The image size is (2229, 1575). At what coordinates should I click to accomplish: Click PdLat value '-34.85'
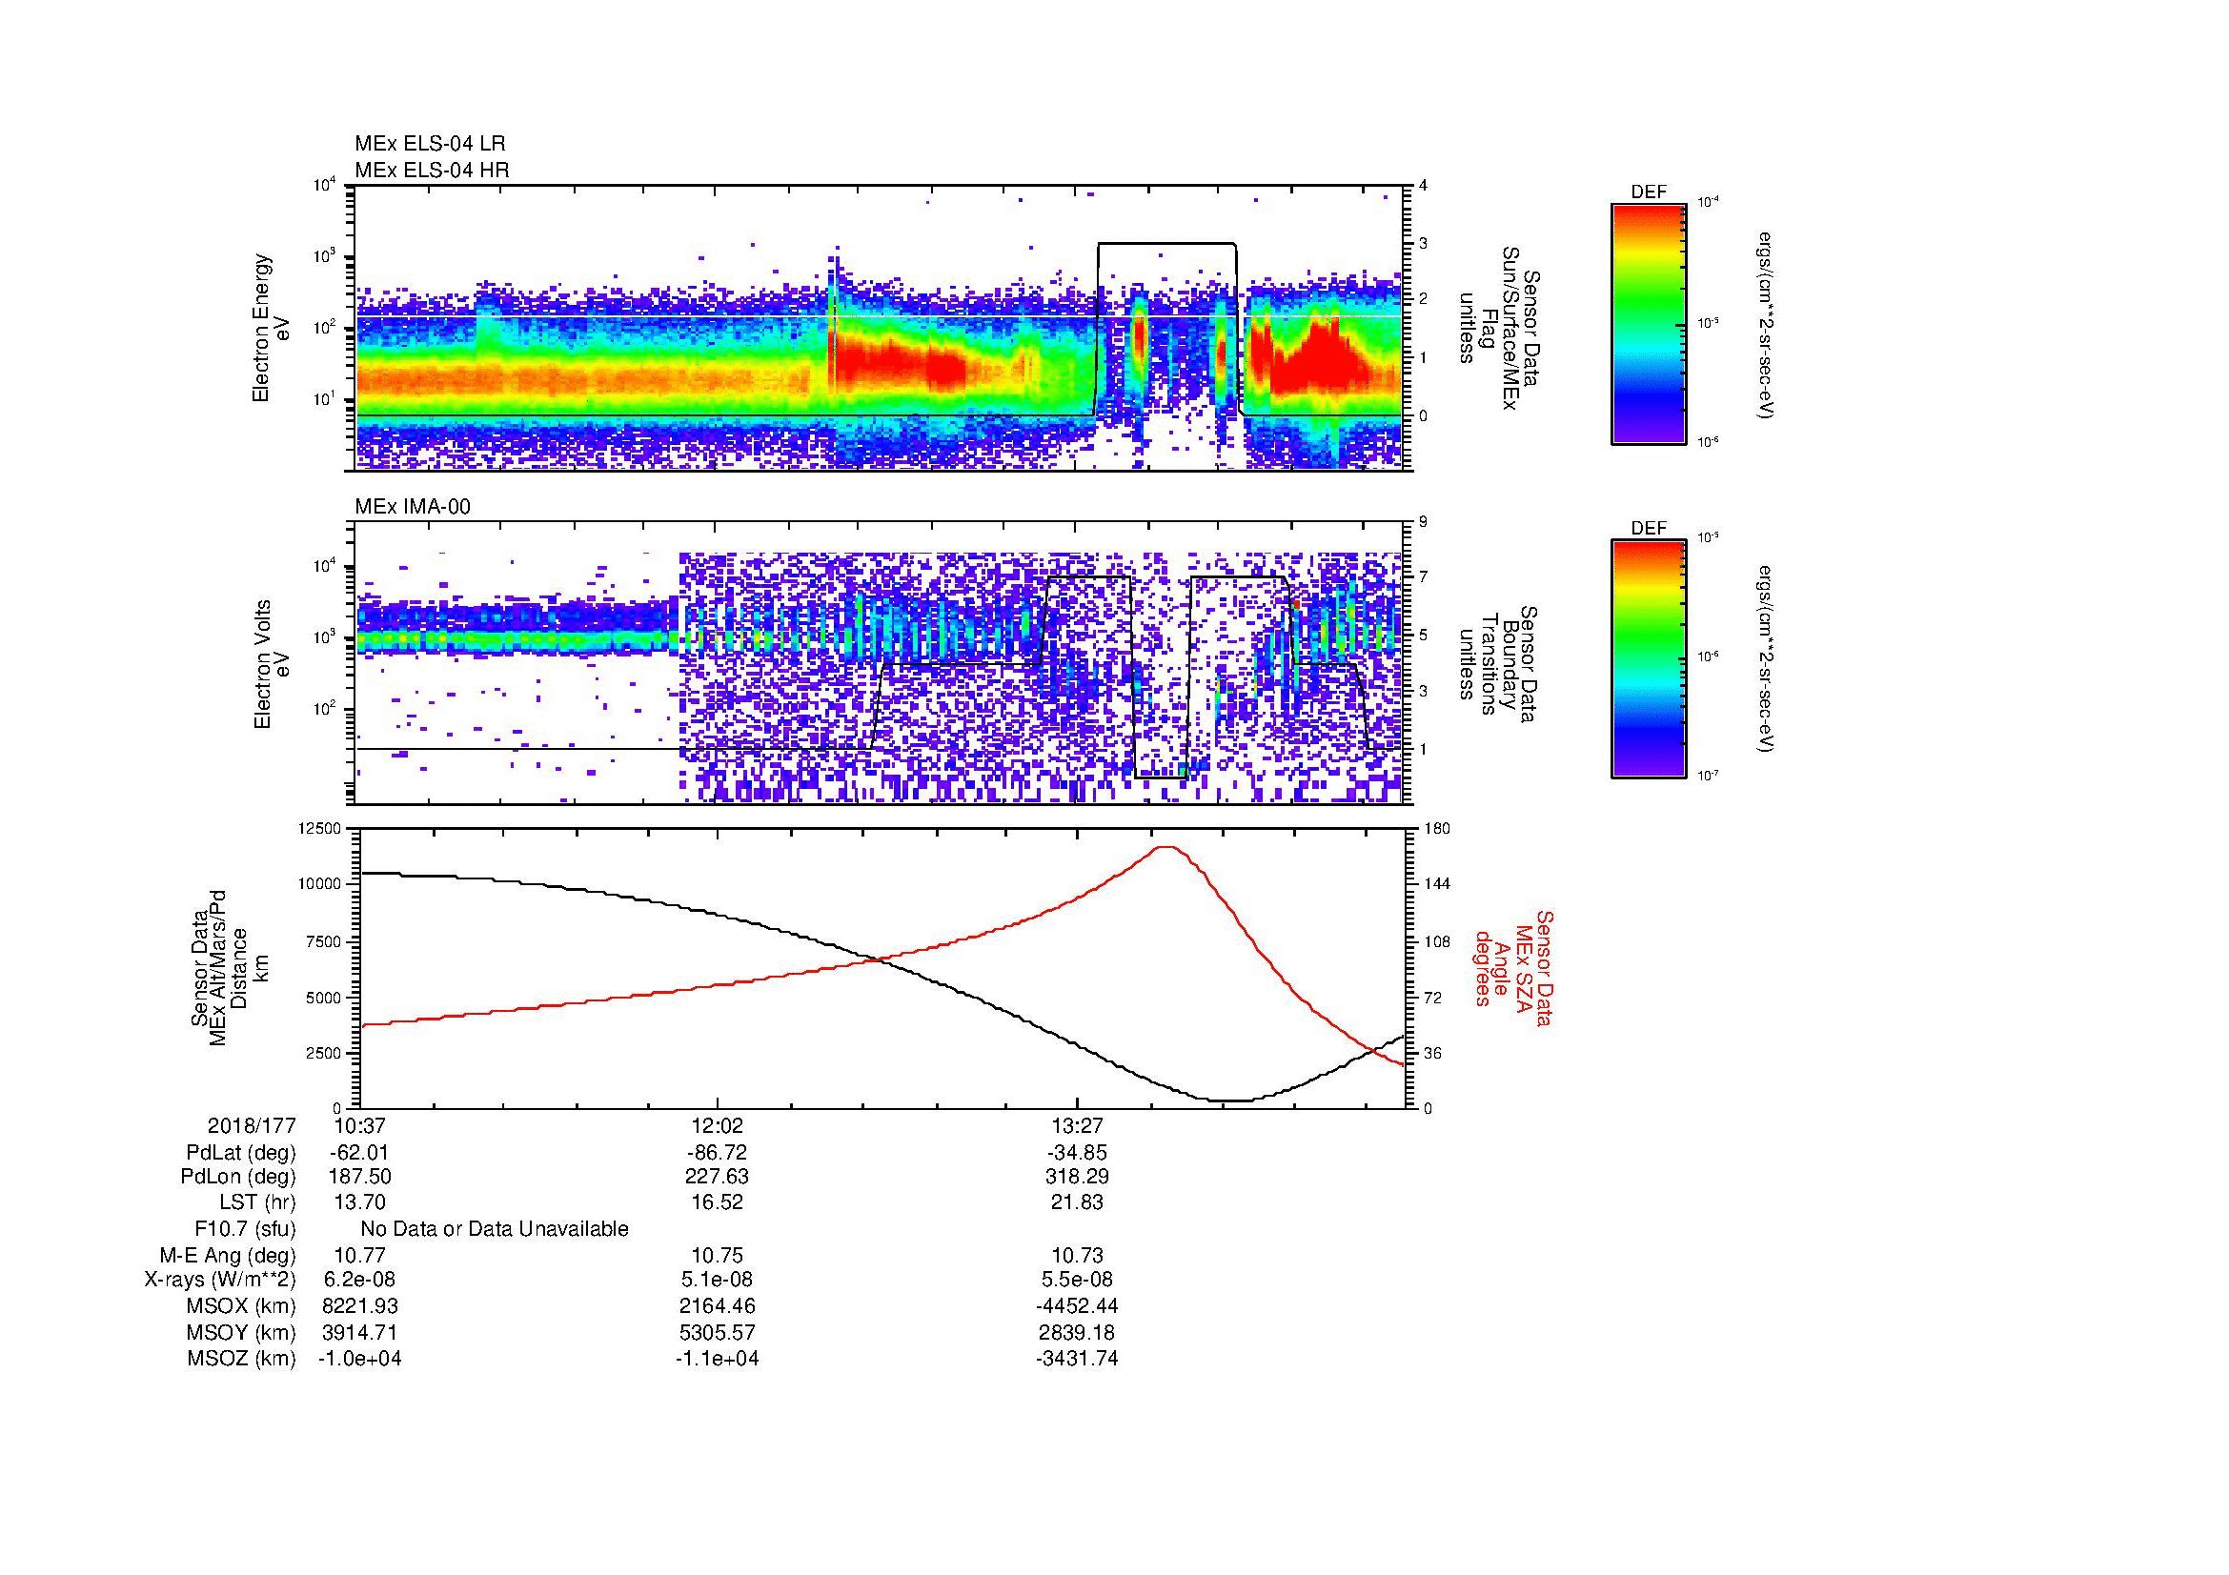pyautogui.click(x=1077, y=1152)
